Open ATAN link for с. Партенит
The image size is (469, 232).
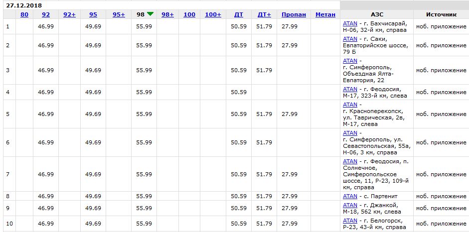(x=350, y=196)
